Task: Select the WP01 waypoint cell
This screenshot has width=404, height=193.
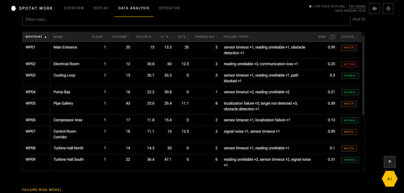Action: click(36, 50)
